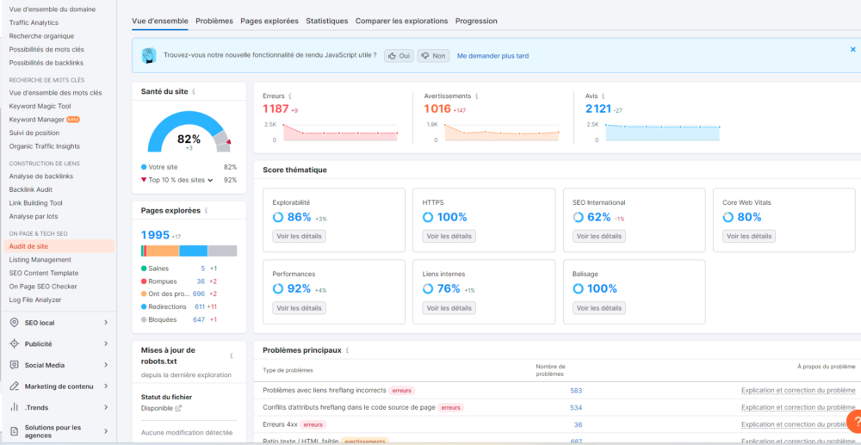Click the 1187 errors total
861x445 pixels.
(276, 108)
